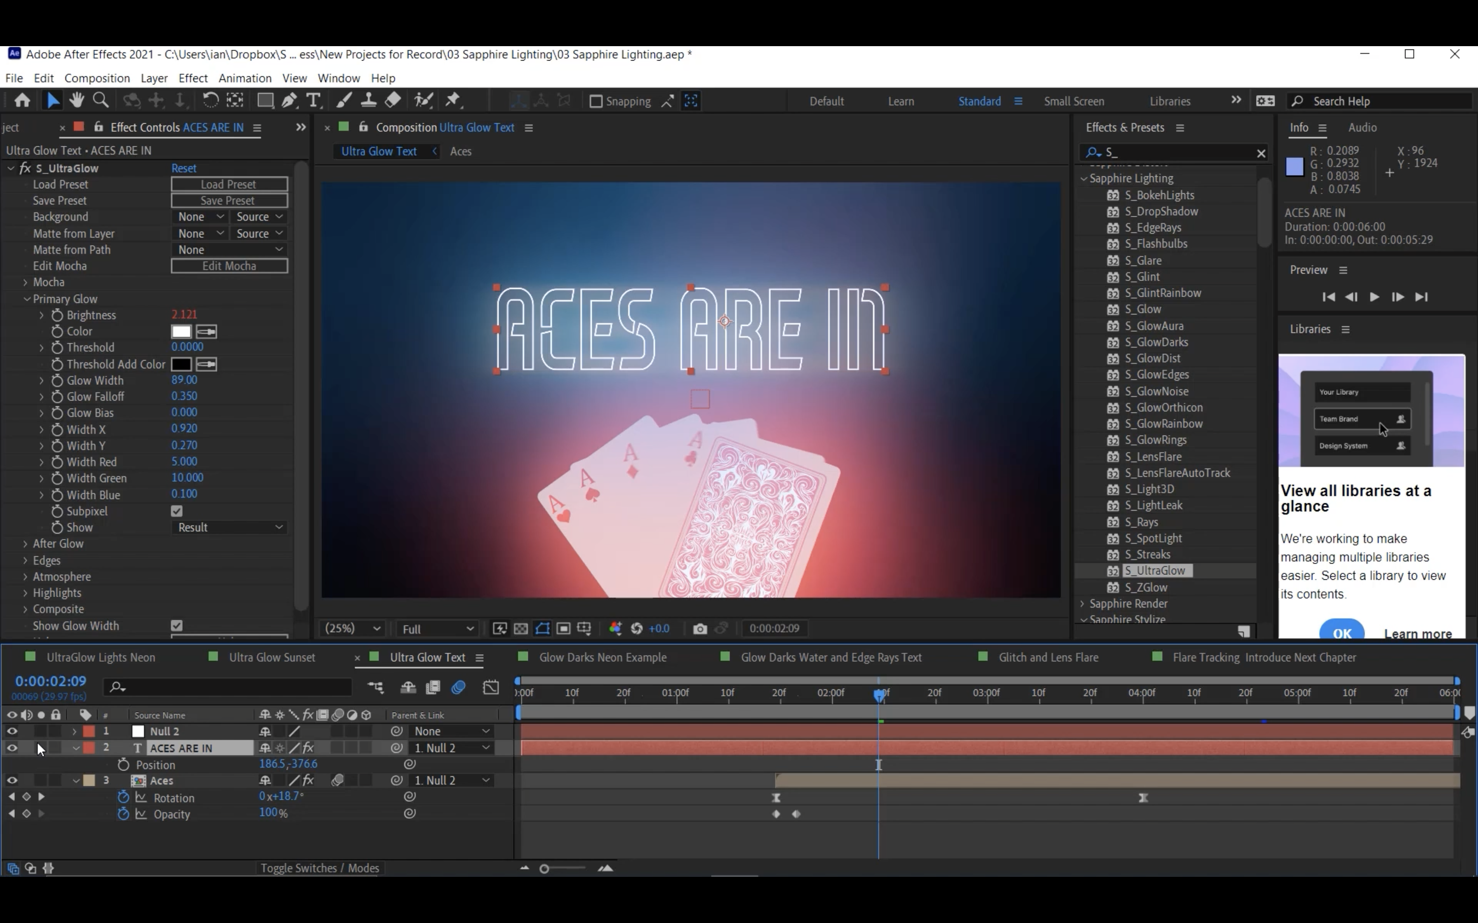Select the Selection arrow tool
This screenshot has height=923, width=1478.
[53, 101]
